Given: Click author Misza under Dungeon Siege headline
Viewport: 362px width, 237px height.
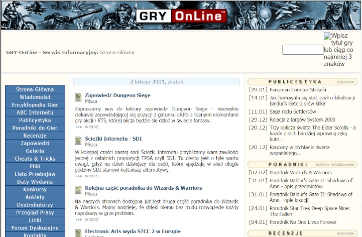Looking at the screenshot, I should [x=91, y=101].
